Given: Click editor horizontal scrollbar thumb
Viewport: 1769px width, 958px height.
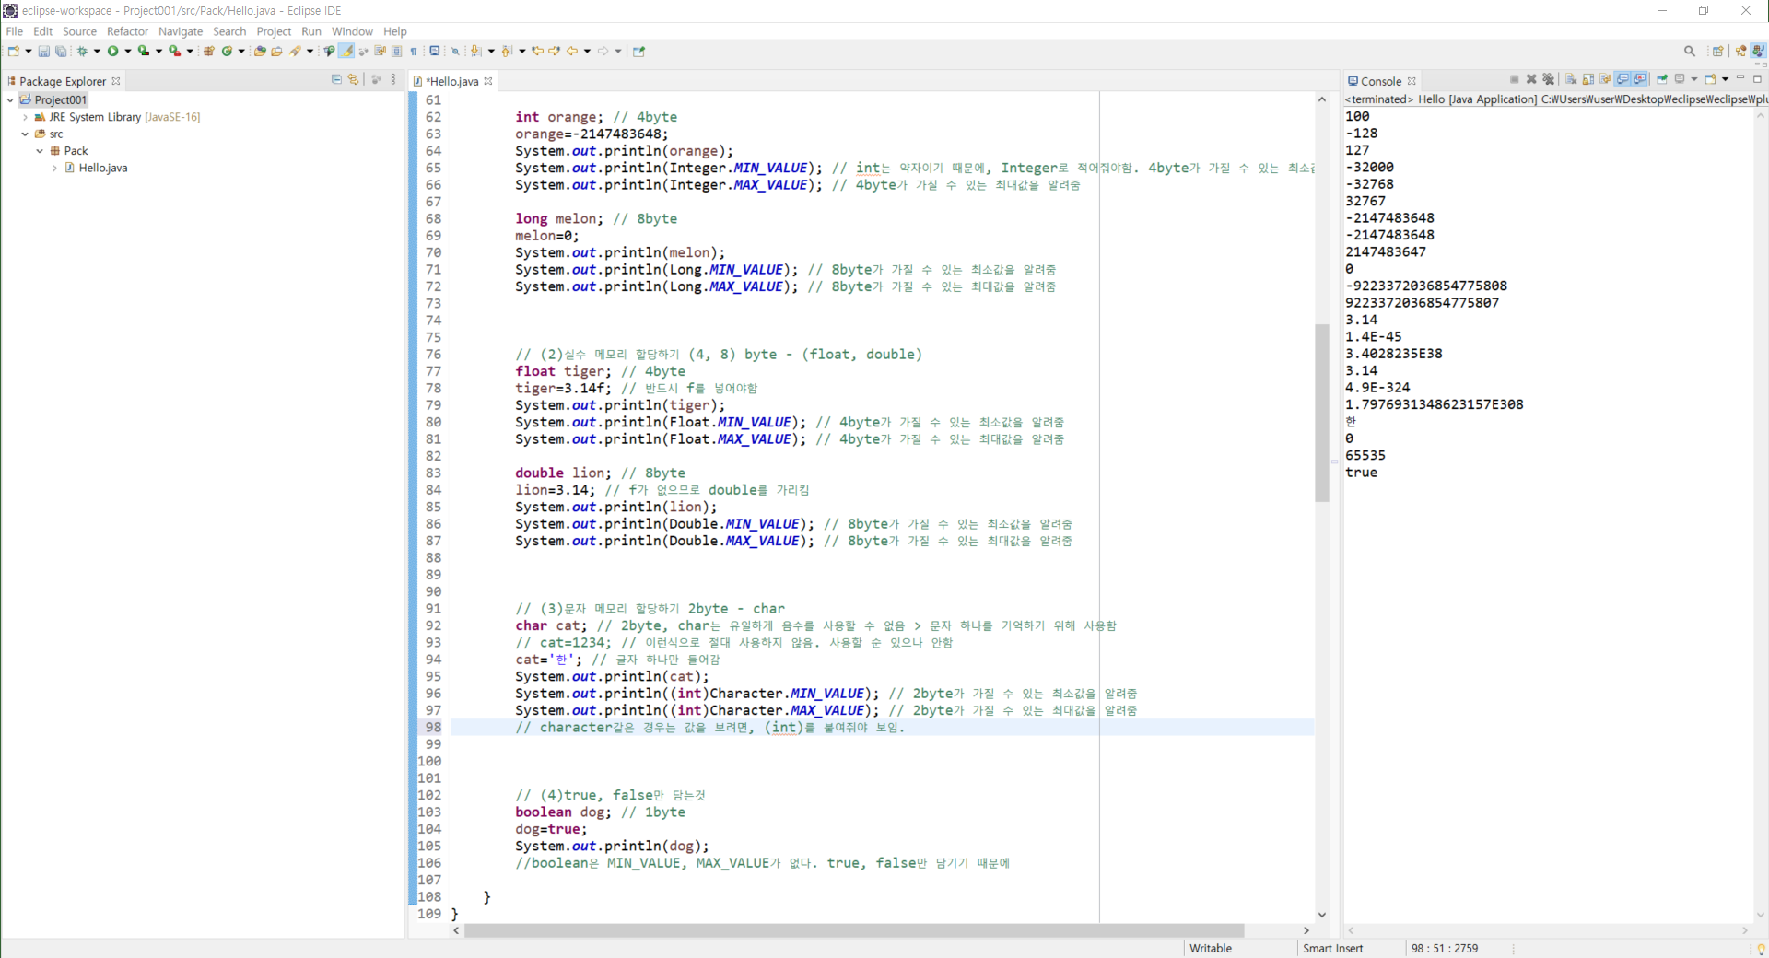Looking at the screenshot, I should click(x=854, y=930).
